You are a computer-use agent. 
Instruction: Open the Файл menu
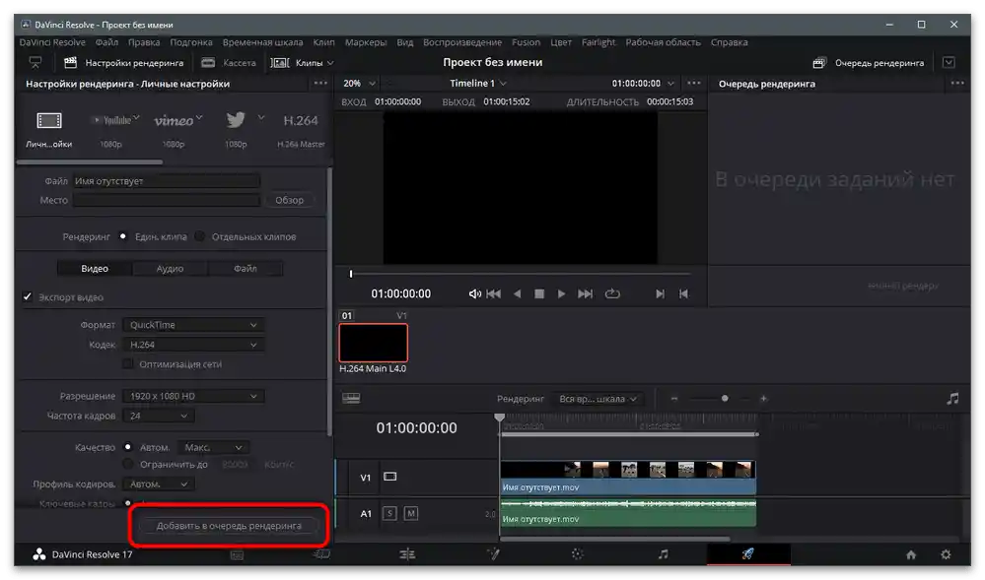[106, 42]
